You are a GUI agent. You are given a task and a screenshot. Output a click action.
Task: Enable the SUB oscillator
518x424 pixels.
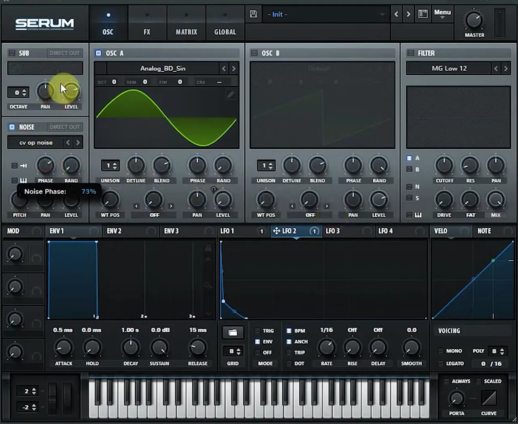coord(12,53)
